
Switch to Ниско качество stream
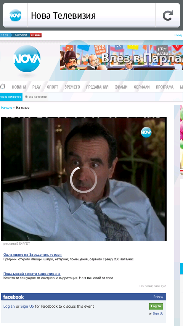[35, 97]
